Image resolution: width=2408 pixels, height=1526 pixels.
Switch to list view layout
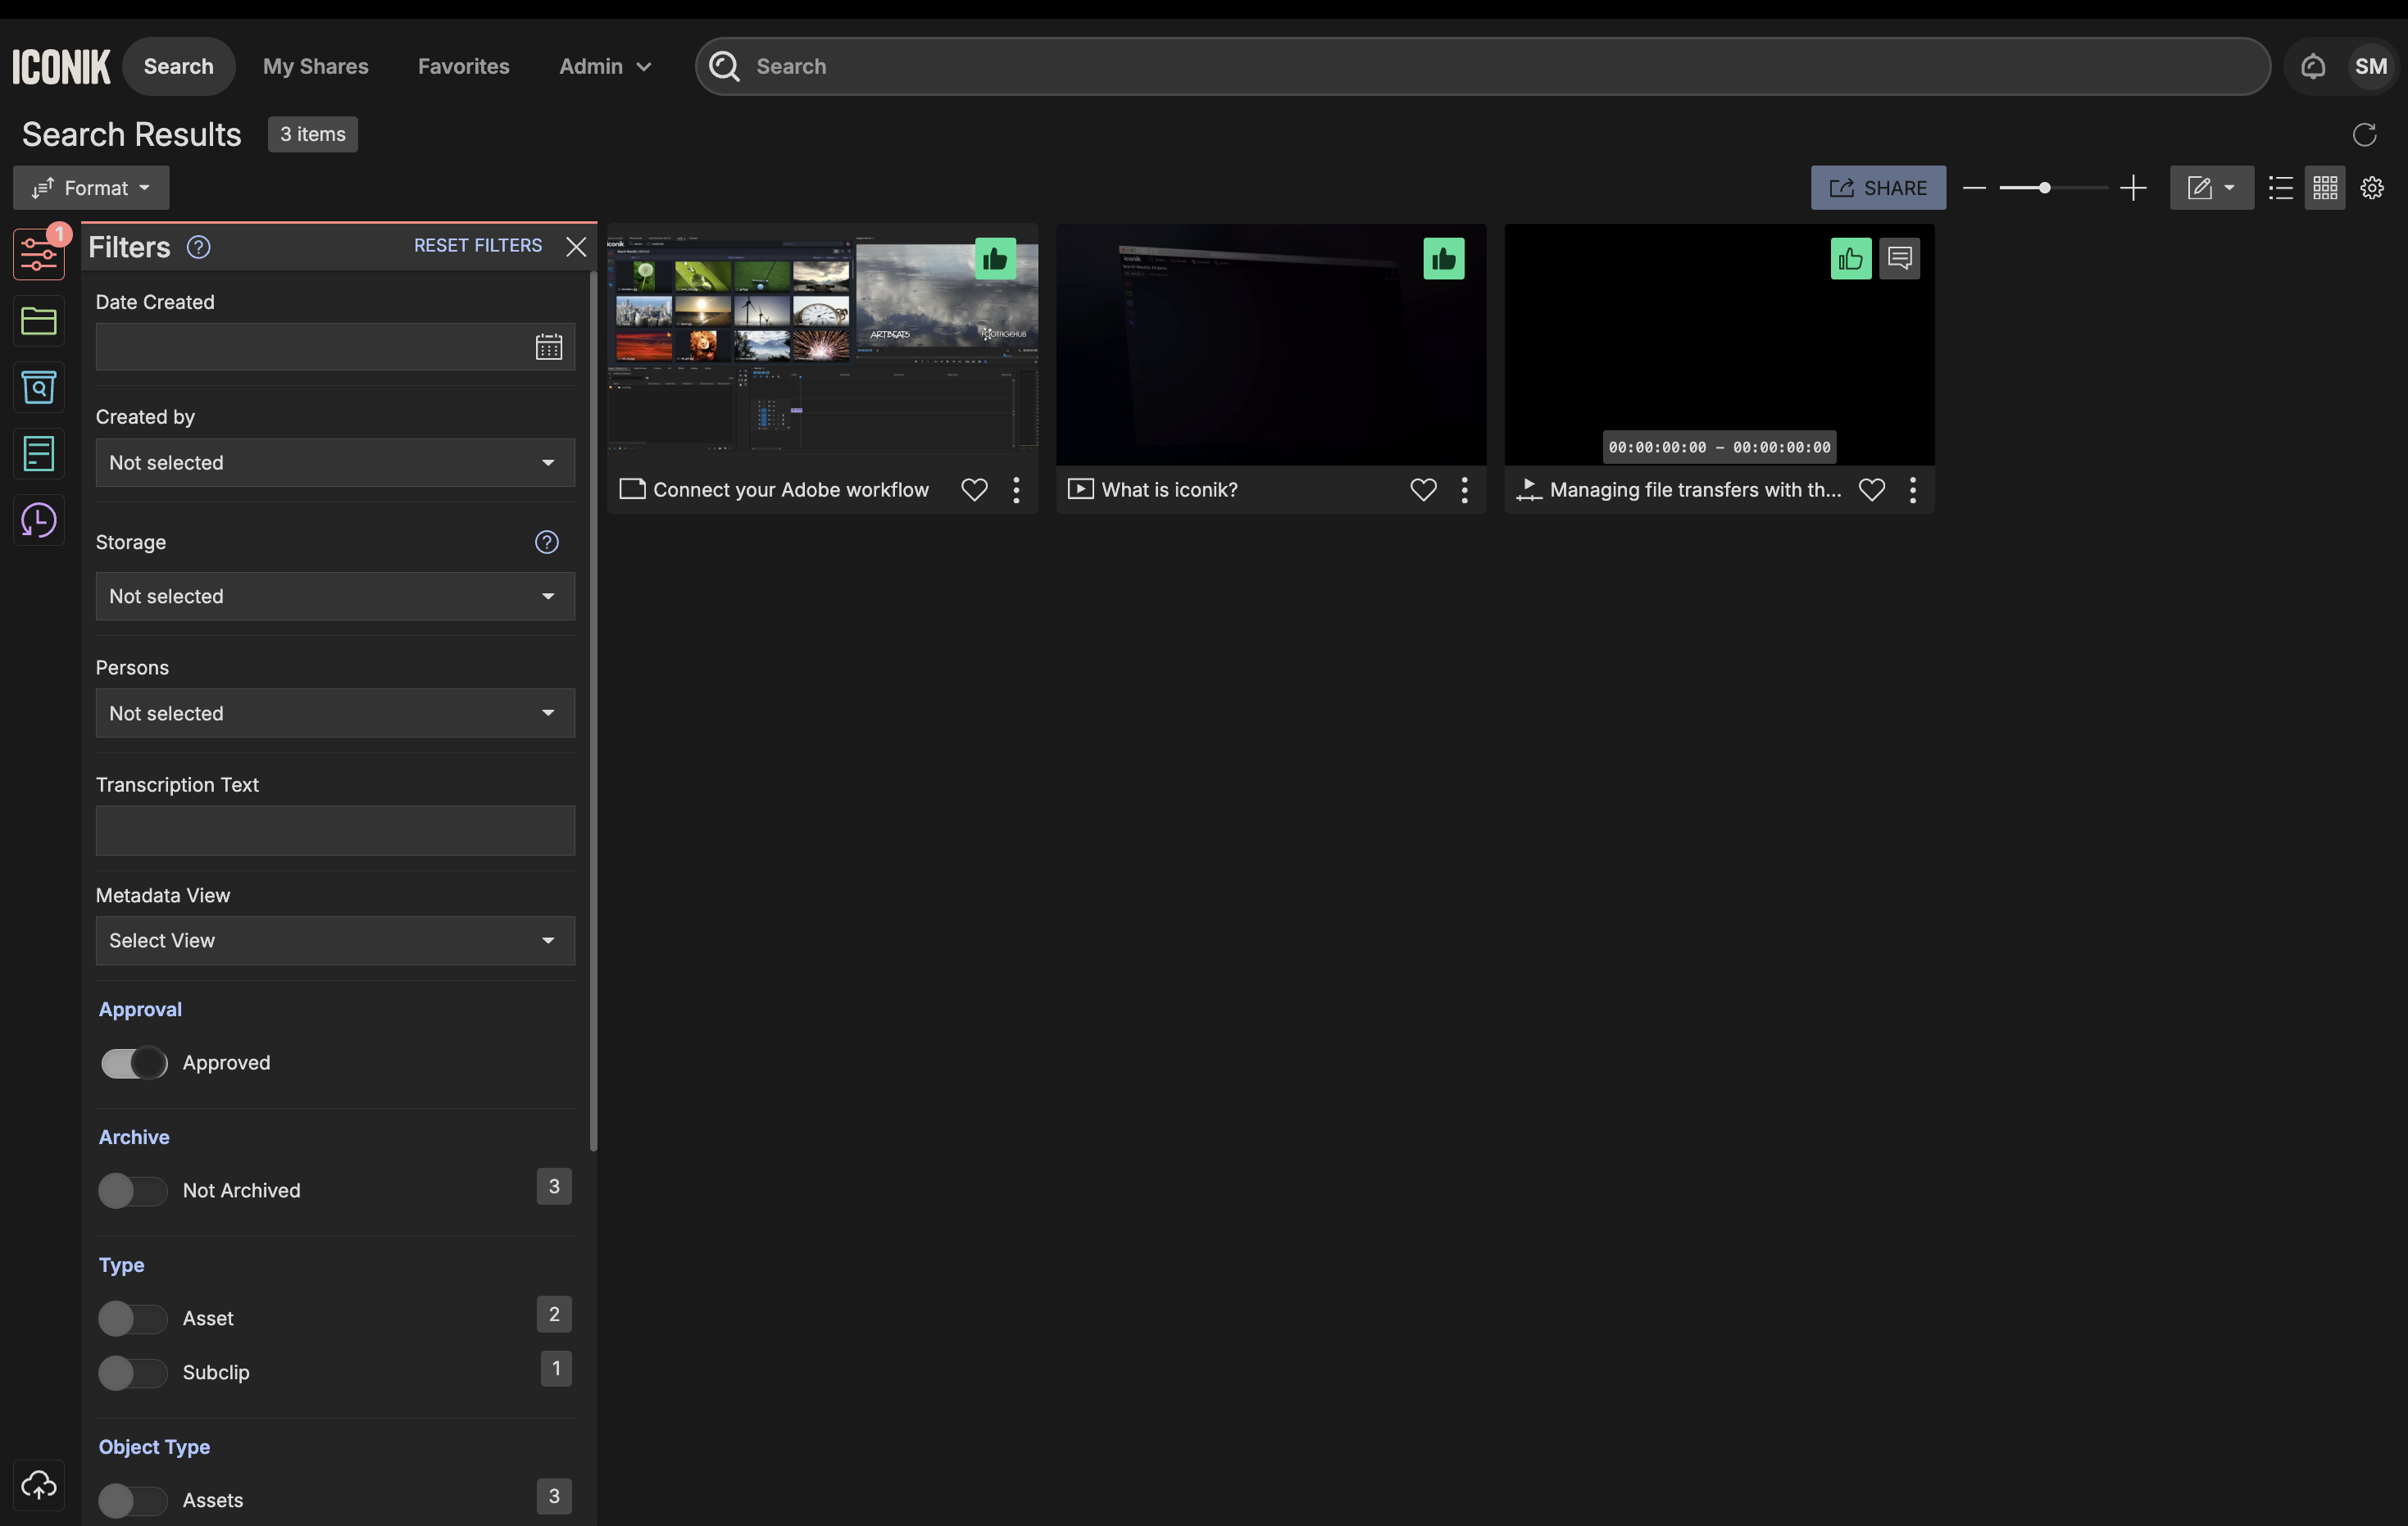point(2280,188)
